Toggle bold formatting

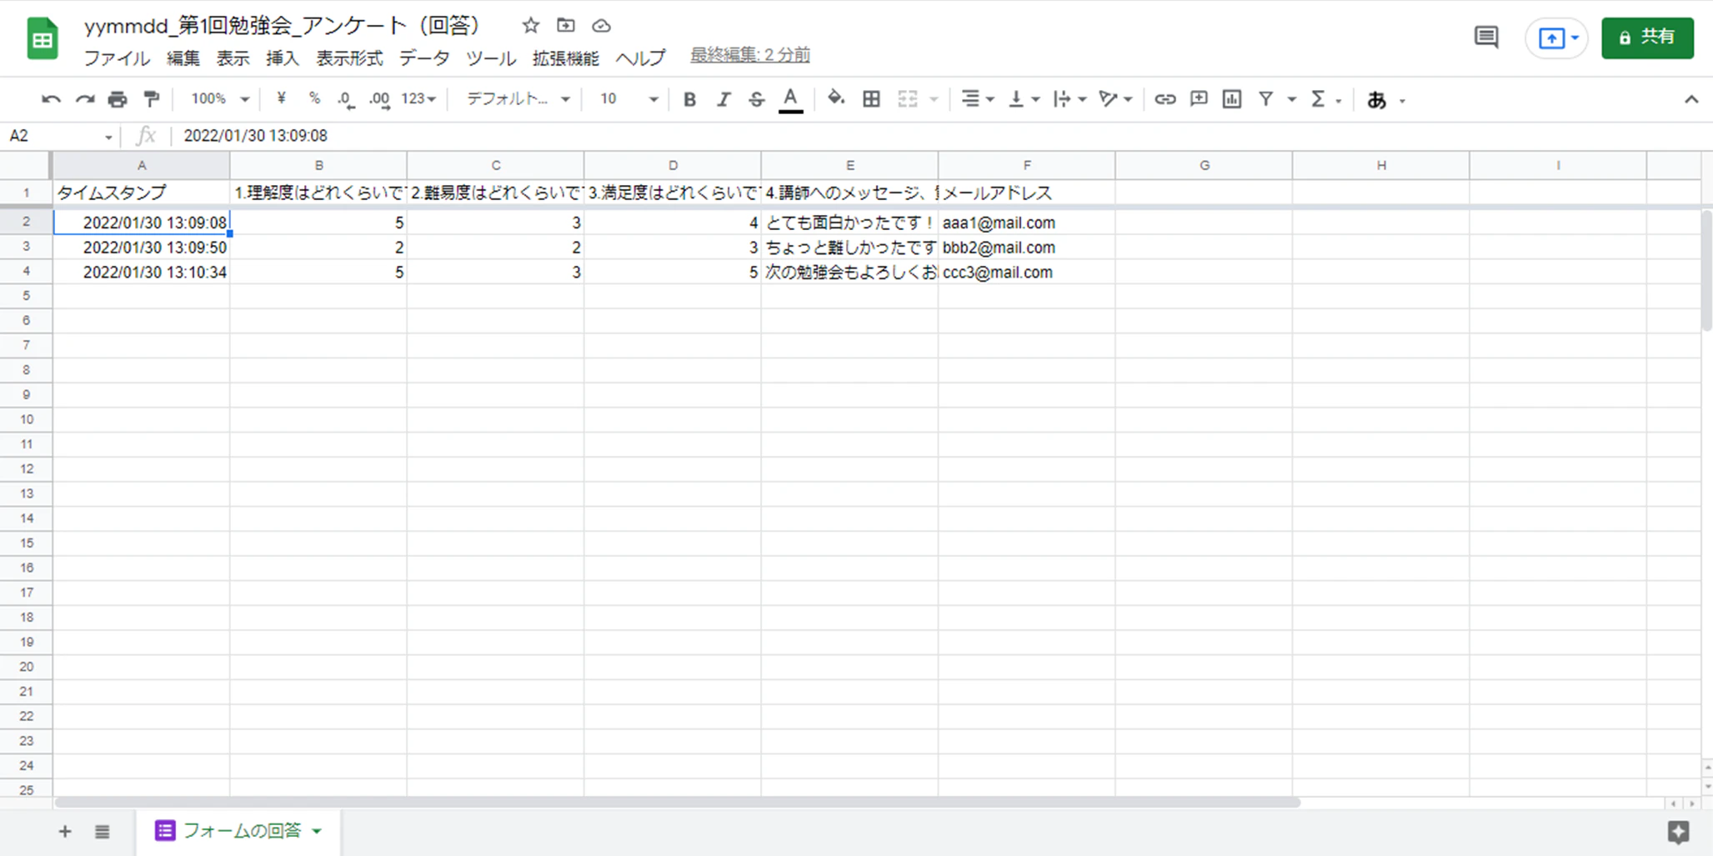[689, 99]
